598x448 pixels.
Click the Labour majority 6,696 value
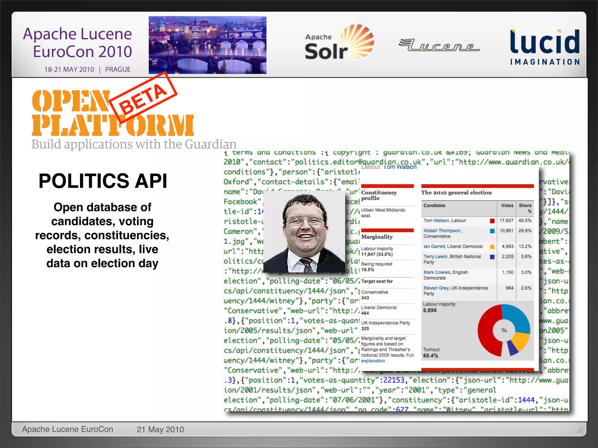430,310
